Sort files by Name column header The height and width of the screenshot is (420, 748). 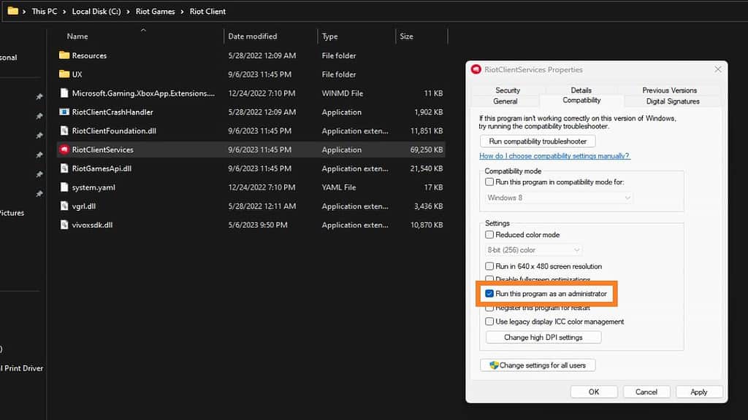(x=77, y=36)
